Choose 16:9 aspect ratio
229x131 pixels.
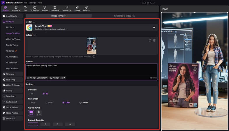point(31,113)
